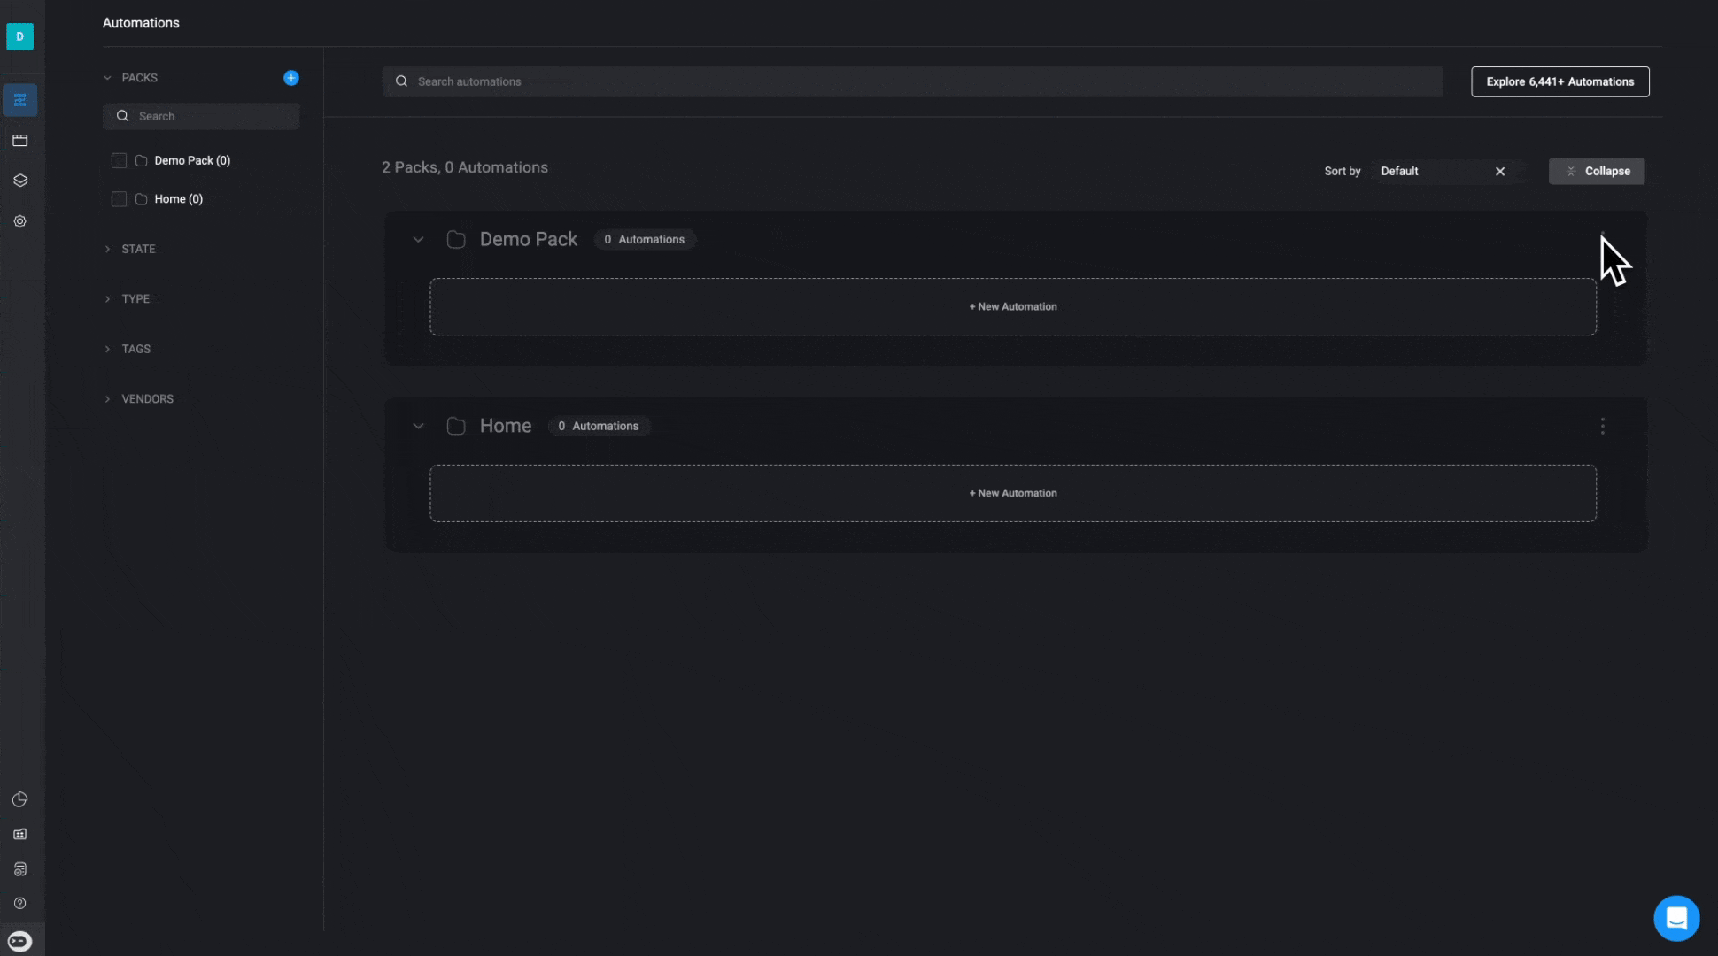Expand the TAGS filter section
The height and width of the screenshot is (956, 1718).
pyautogui.click(x=135, y=349)
